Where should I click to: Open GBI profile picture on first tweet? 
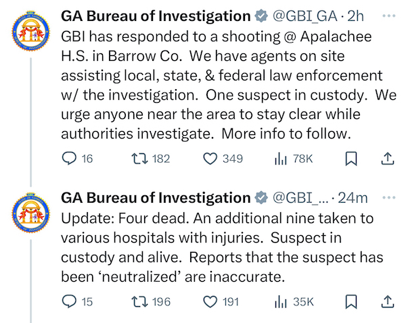coord(31,31)
